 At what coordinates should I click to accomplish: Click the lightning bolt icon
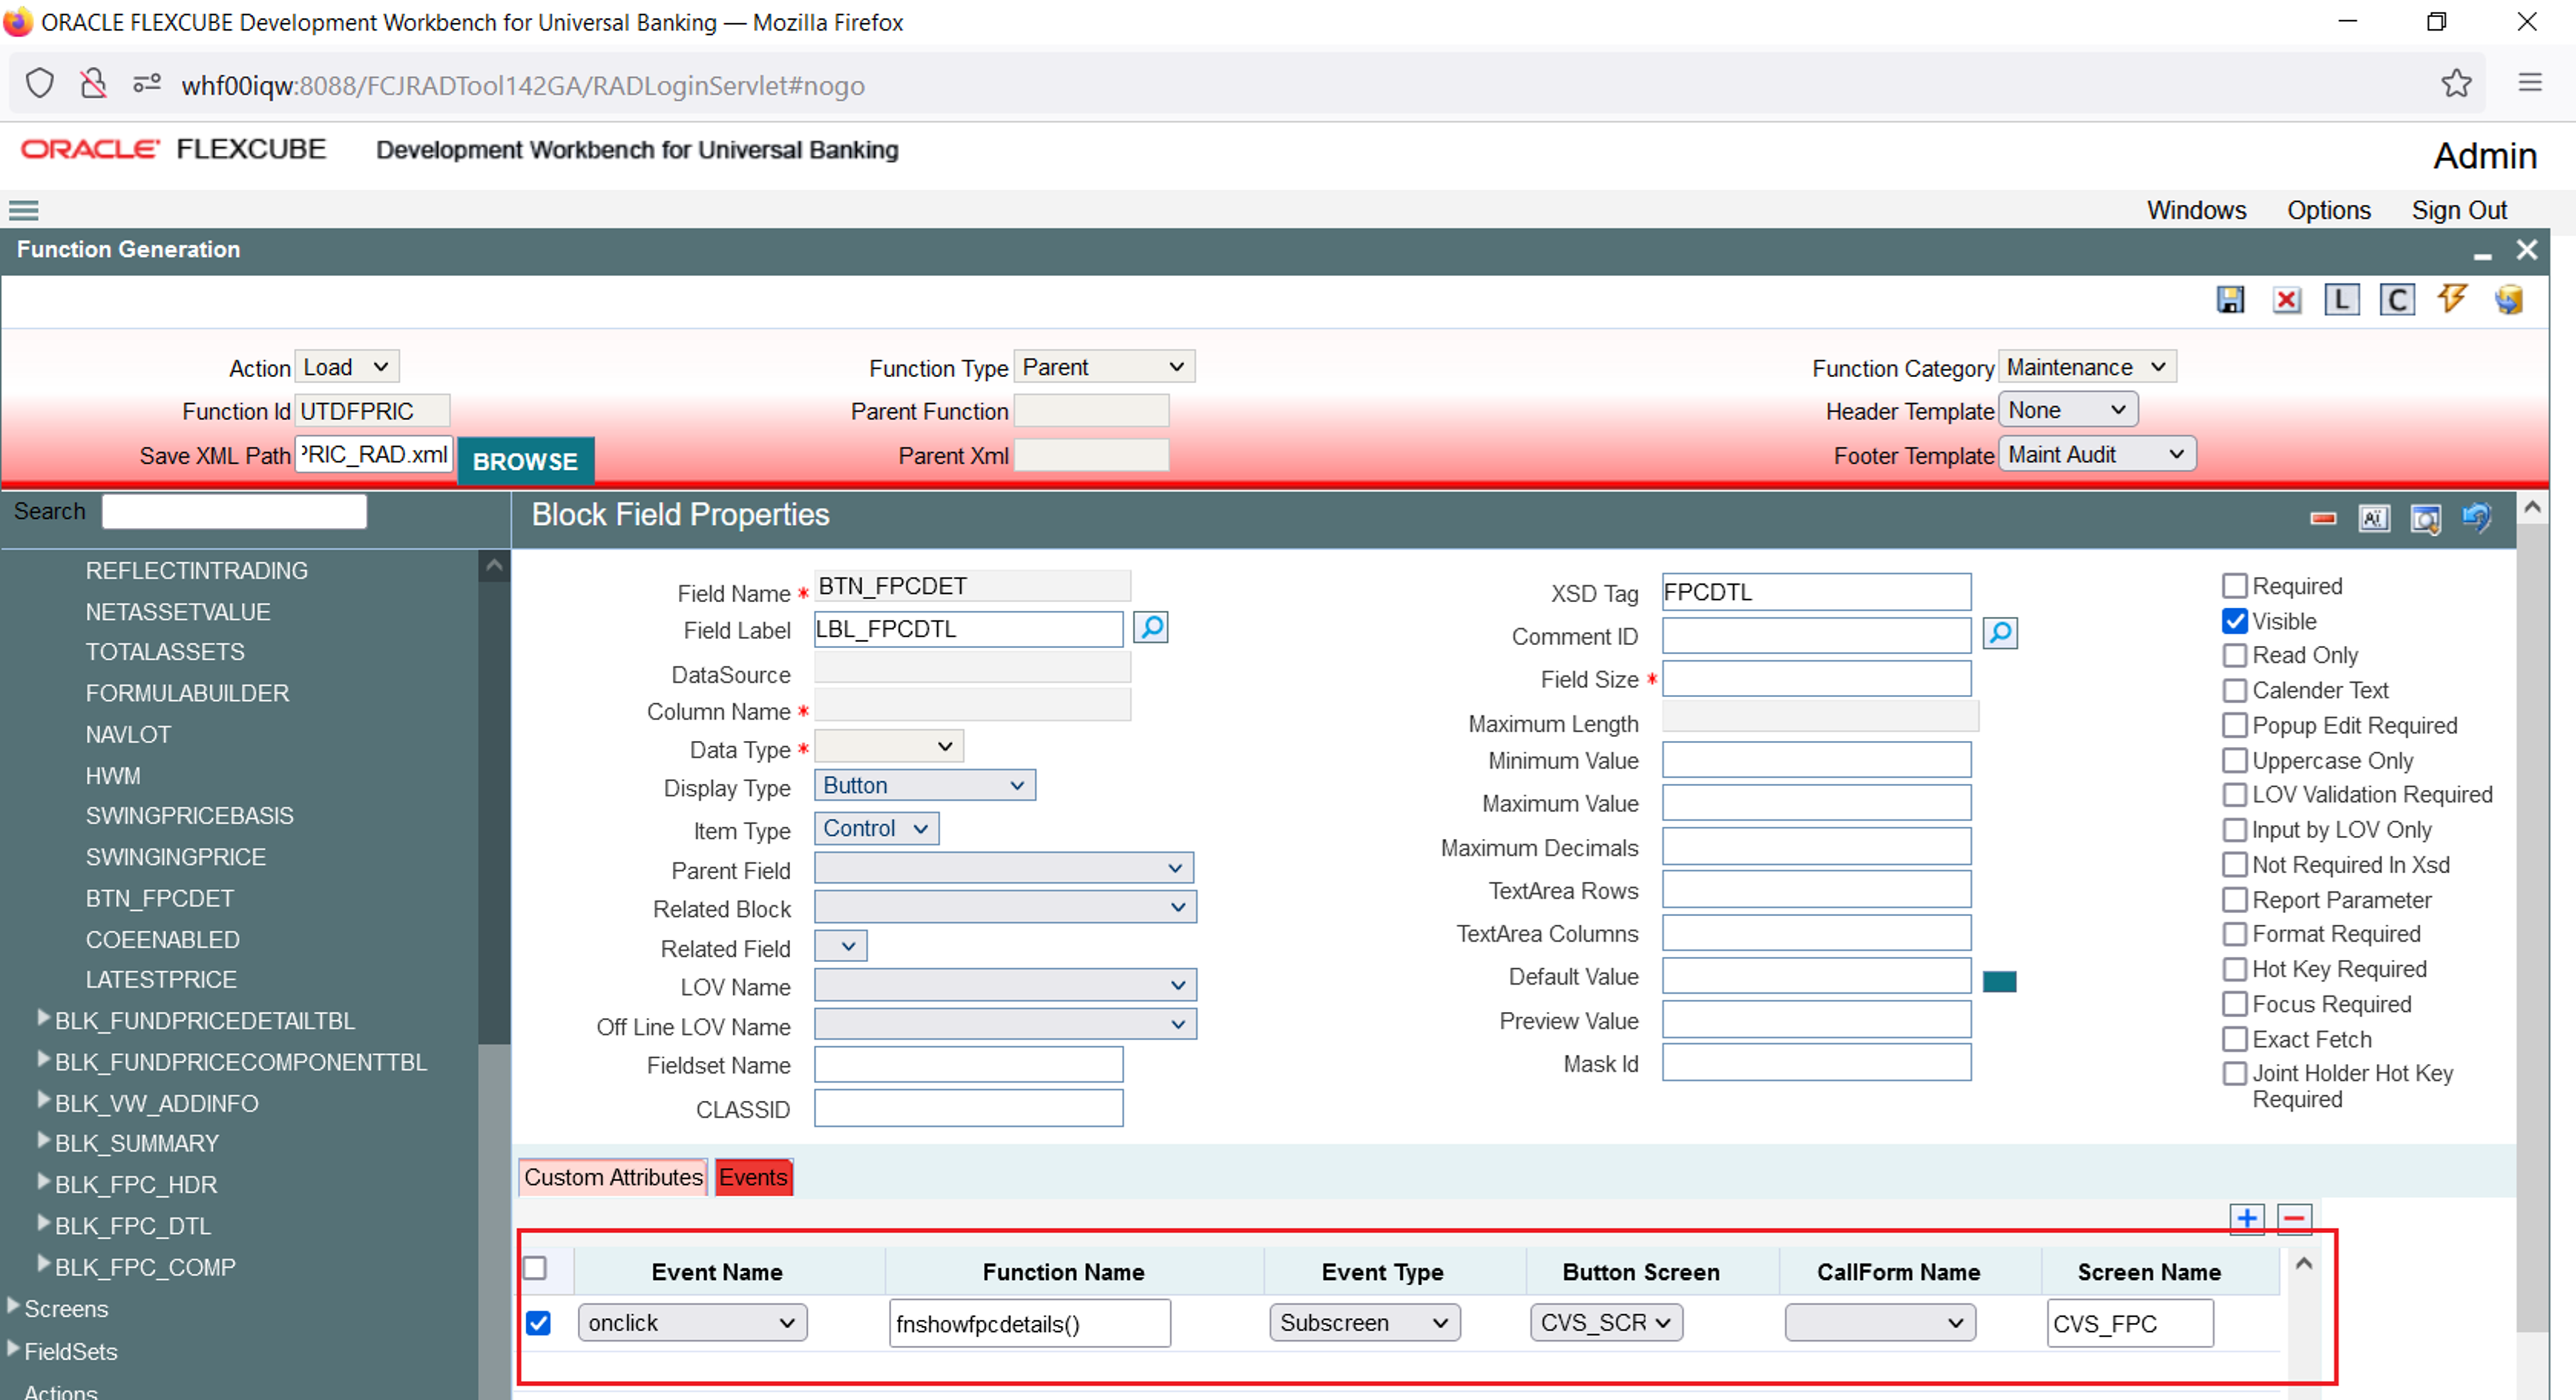click(x=2451, y=298)
